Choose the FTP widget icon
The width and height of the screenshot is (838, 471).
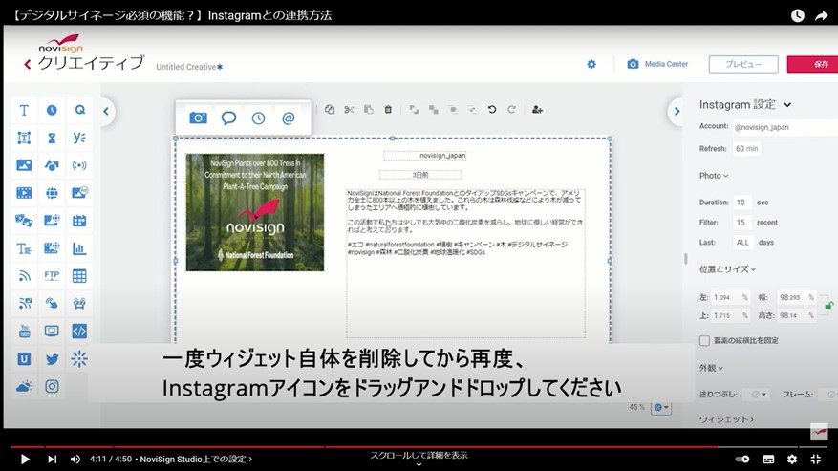click(x=52, y=276)
